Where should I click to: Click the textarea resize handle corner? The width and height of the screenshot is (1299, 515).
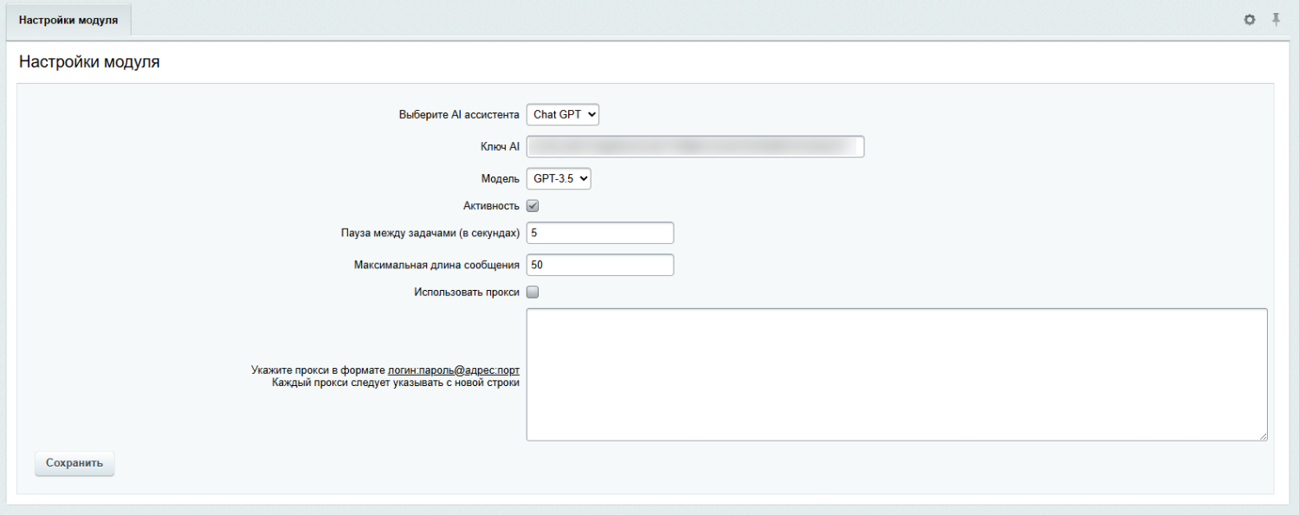[x=1263, y=437]
